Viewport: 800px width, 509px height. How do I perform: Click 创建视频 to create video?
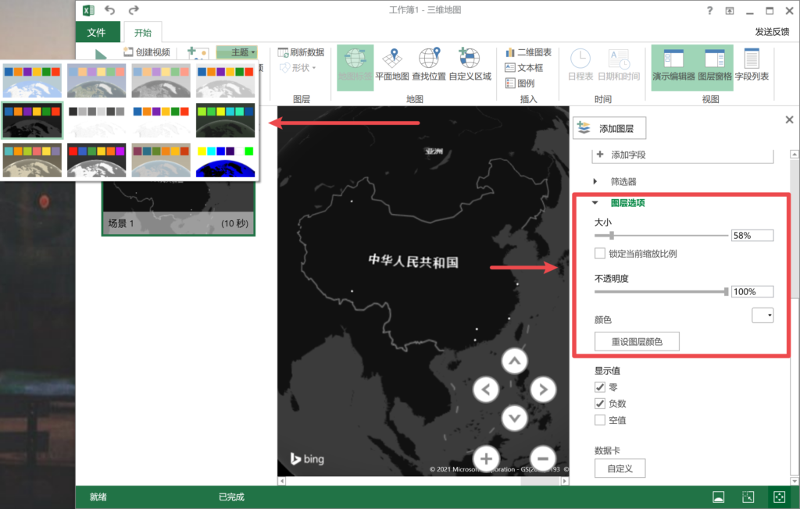pyautogui.click(x=147, y=52)
